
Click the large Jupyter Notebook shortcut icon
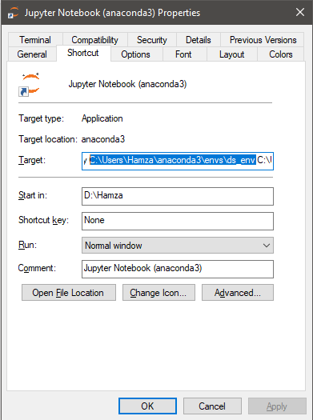(29, 84)
